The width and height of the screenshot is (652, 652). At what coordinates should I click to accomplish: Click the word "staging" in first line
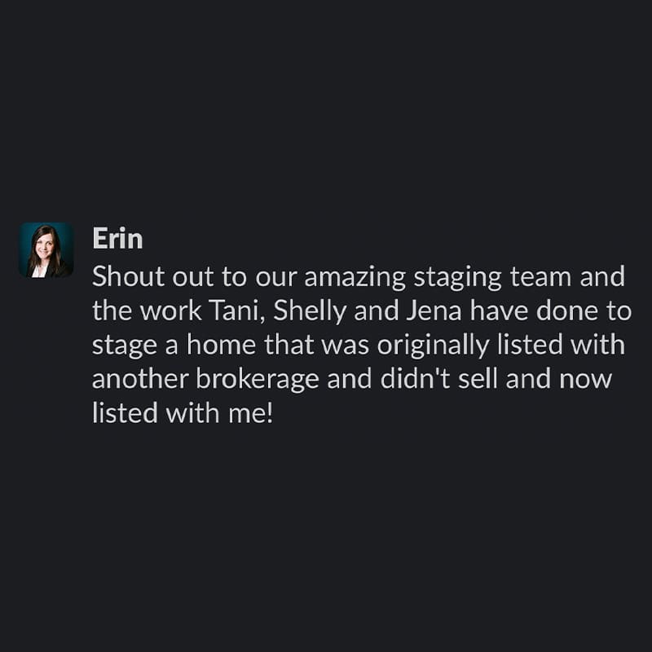(x=457, y=278)
